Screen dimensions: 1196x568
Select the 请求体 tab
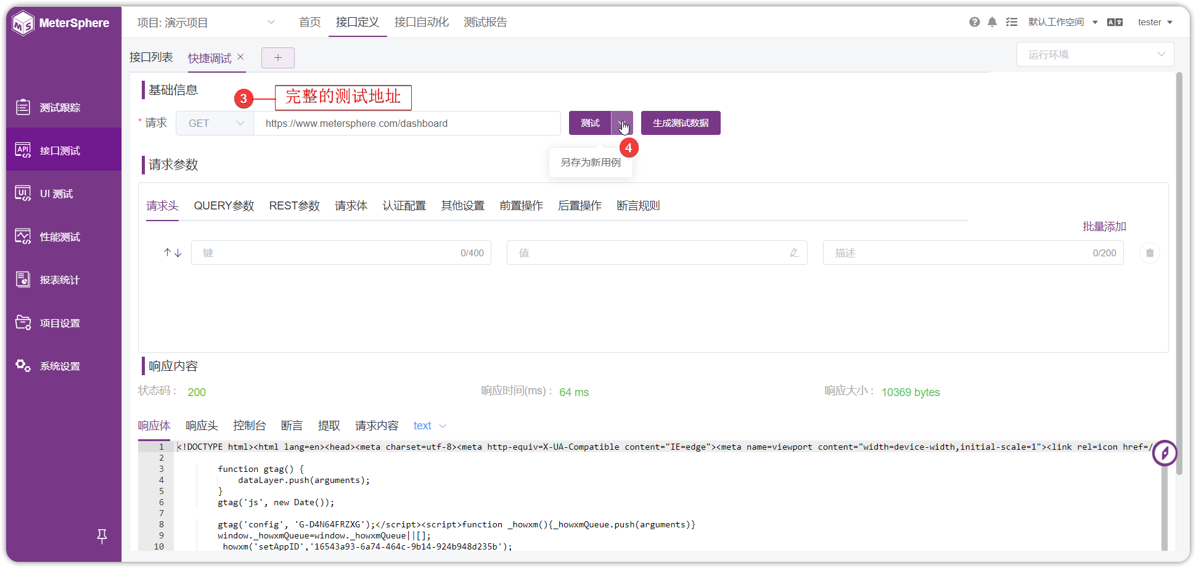pos(351,206)
